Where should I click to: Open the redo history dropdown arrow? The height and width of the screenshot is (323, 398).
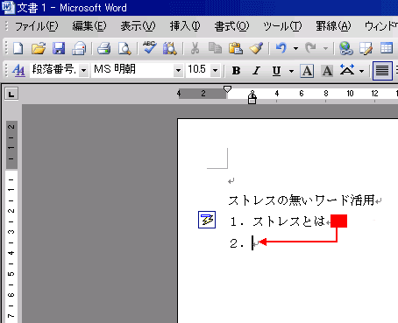coord(325,48)
